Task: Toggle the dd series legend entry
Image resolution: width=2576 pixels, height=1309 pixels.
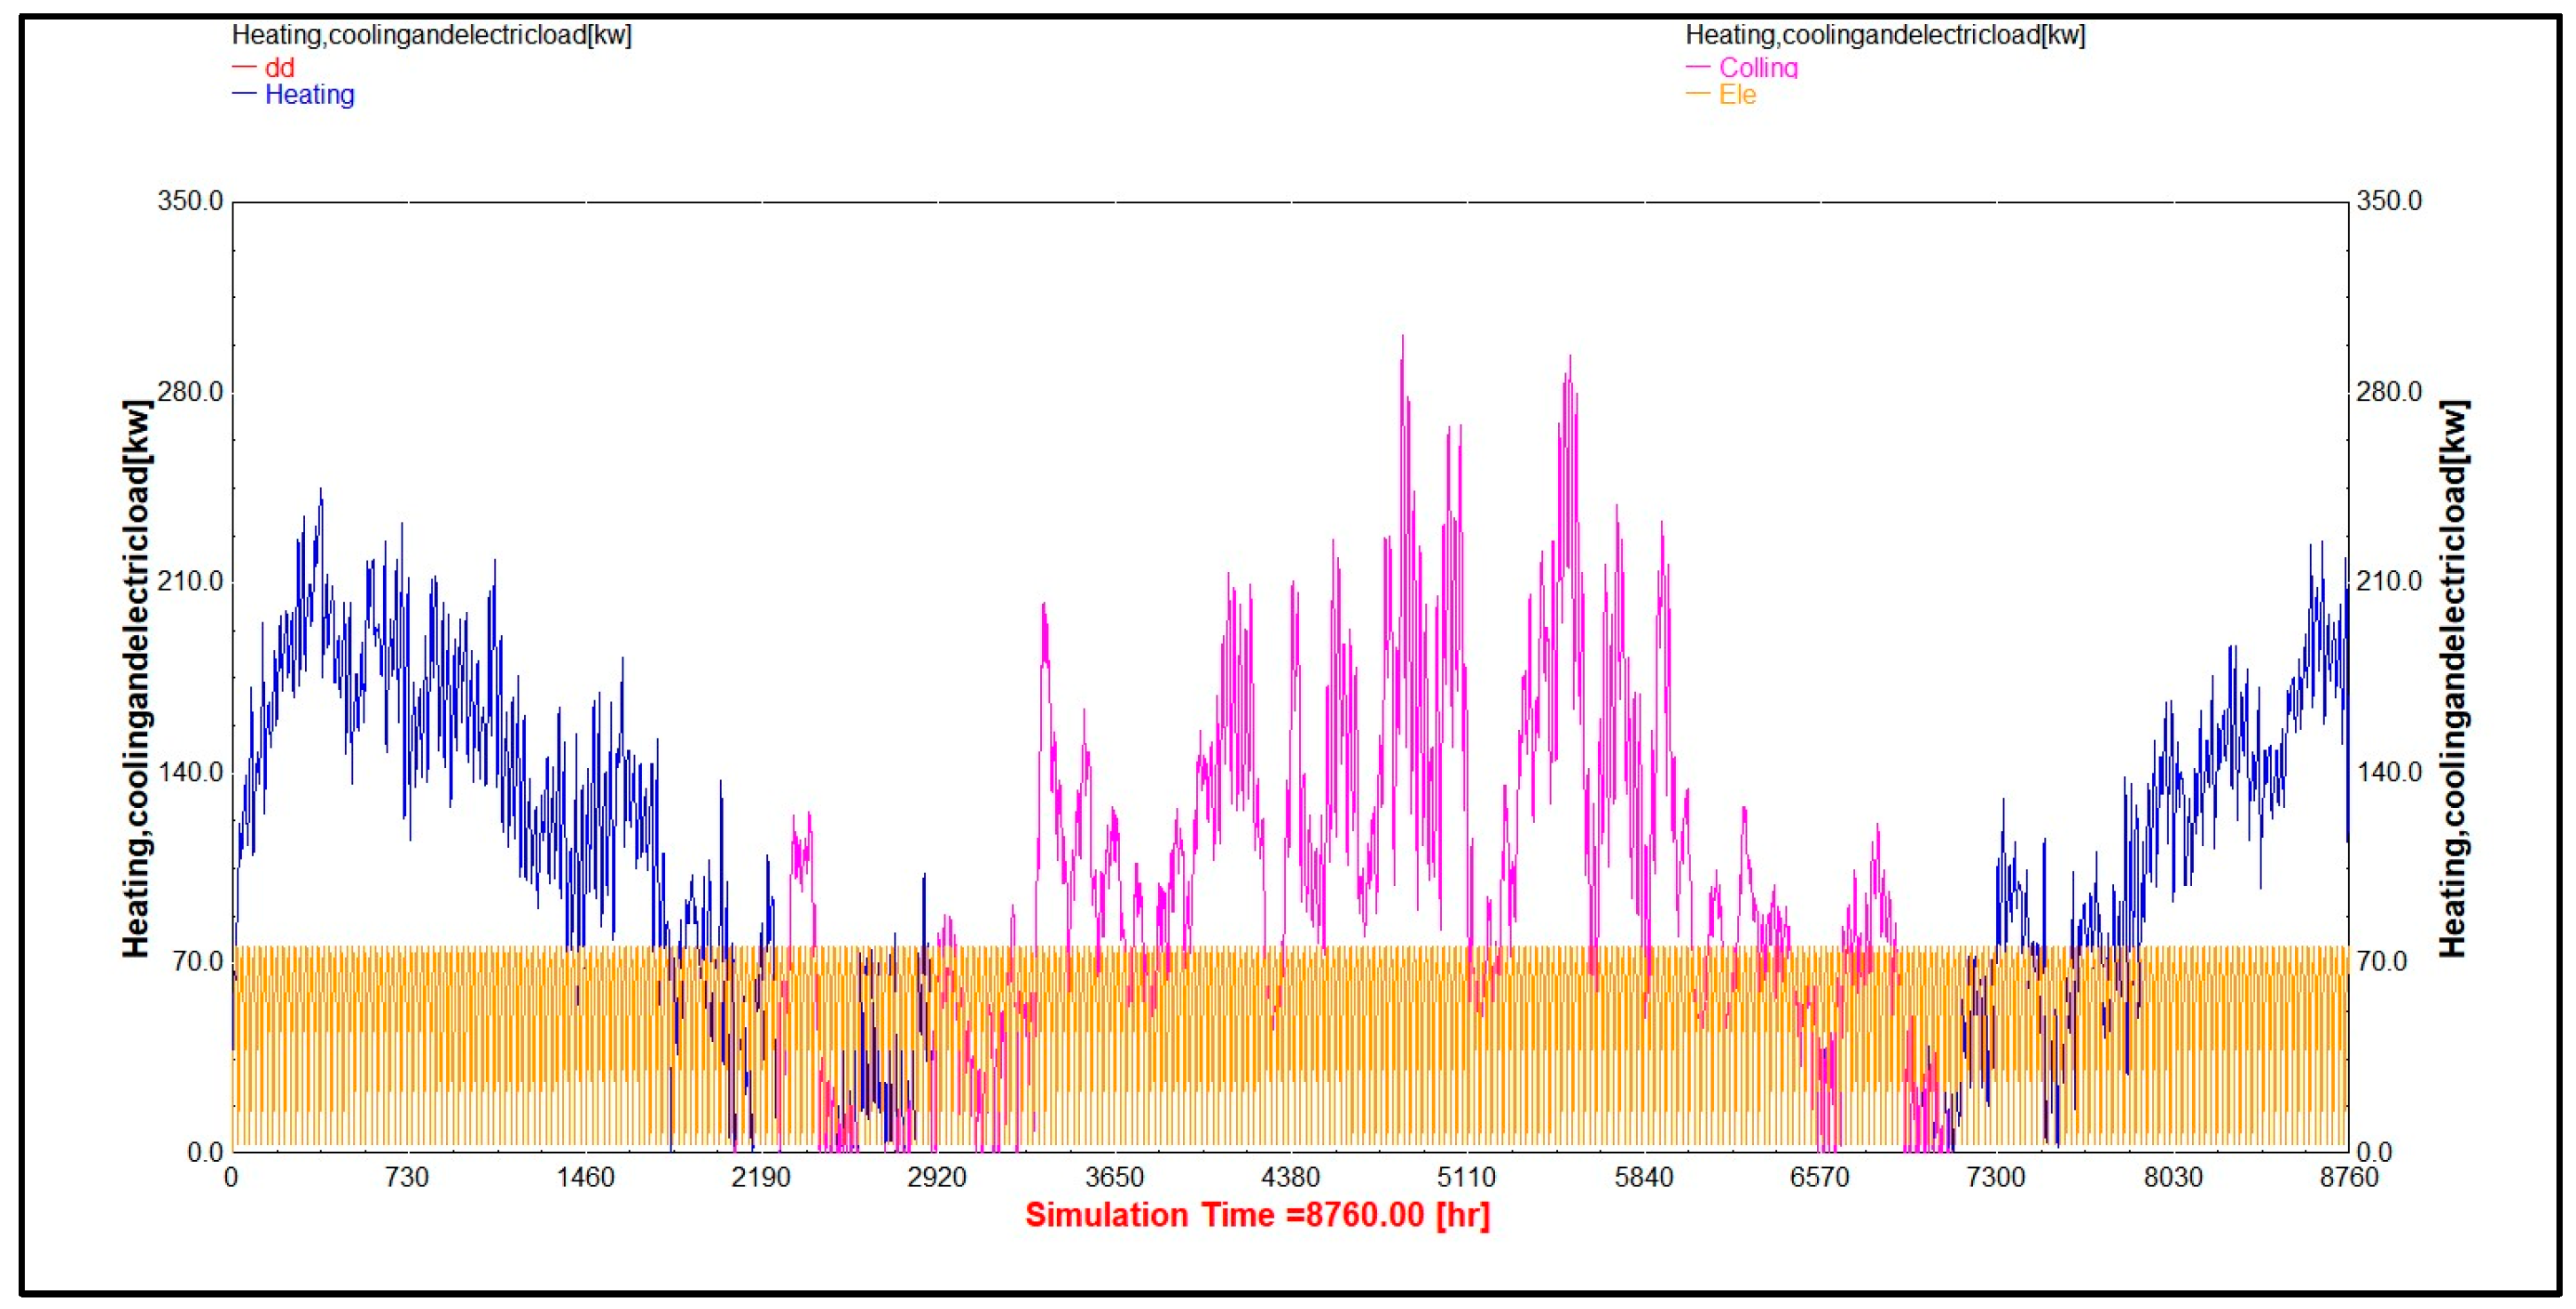Action: tap(279, 68)
